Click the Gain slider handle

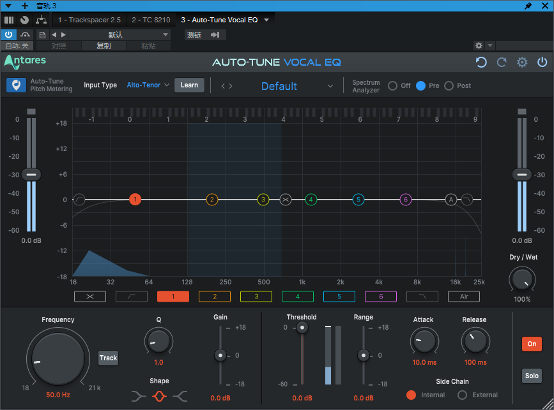[220, 355]
